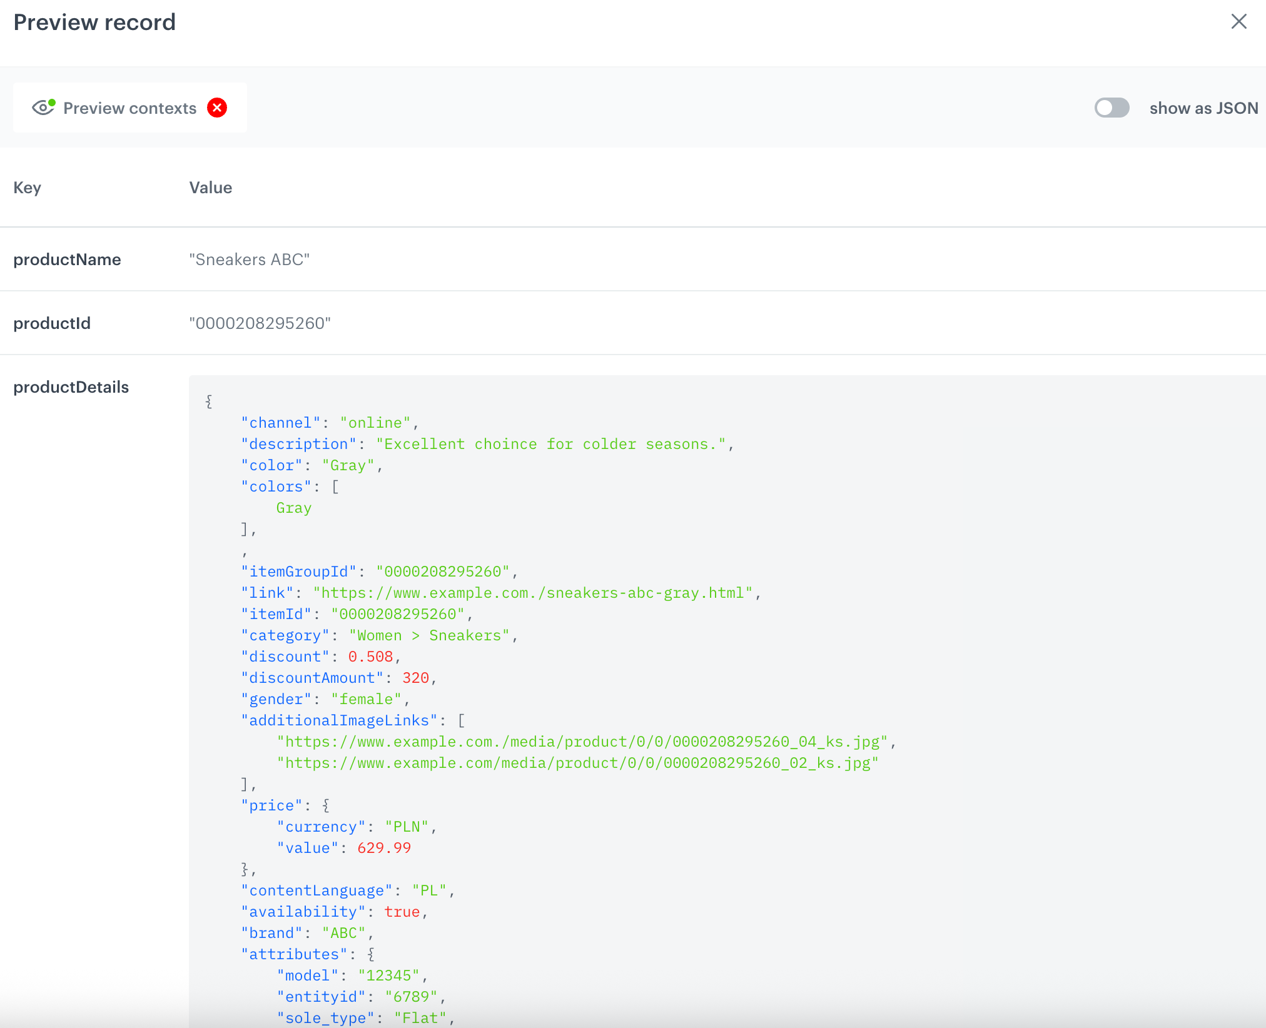Select the price value 629.99
The image size is (1266, 1028).
(385, 848)
